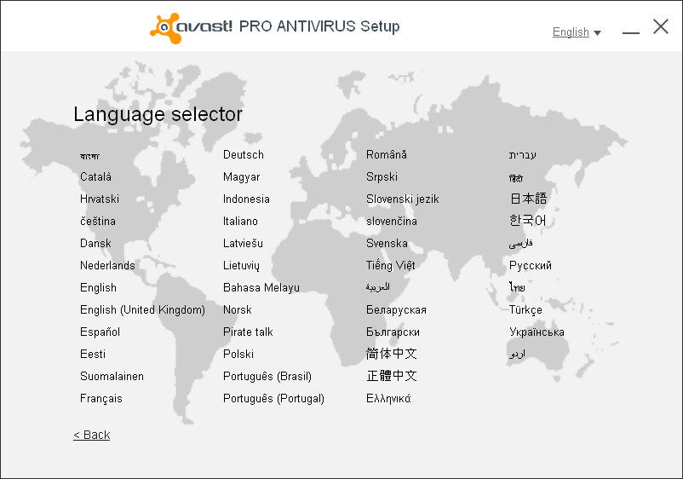The height and width of the screenshot is (479, 683).
Task: Select the Bengali entry above Català
Action: 89,156
